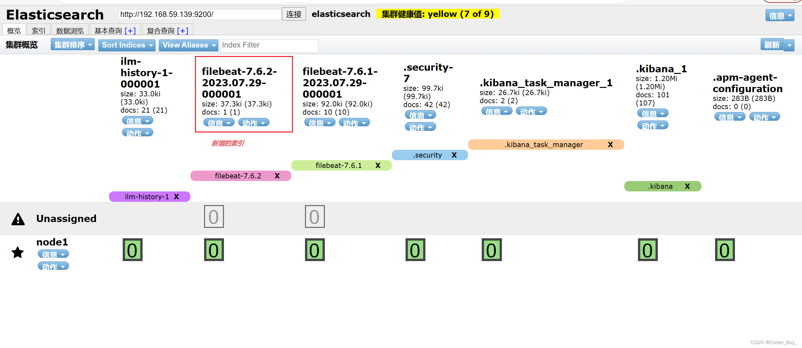This screenshot has width=802, height=348.
Task: Click the filebeat-7.6.2-2023.07.29-000001 index name
Action: click(239, 83)
